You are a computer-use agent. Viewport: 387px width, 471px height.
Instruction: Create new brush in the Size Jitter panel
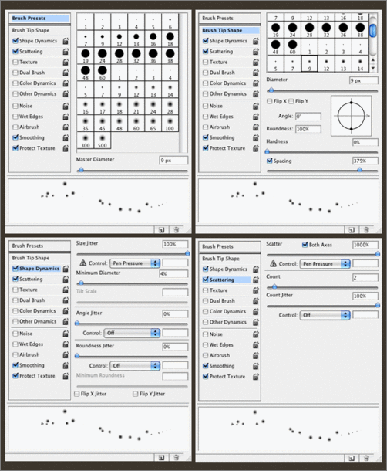point(161,457)
